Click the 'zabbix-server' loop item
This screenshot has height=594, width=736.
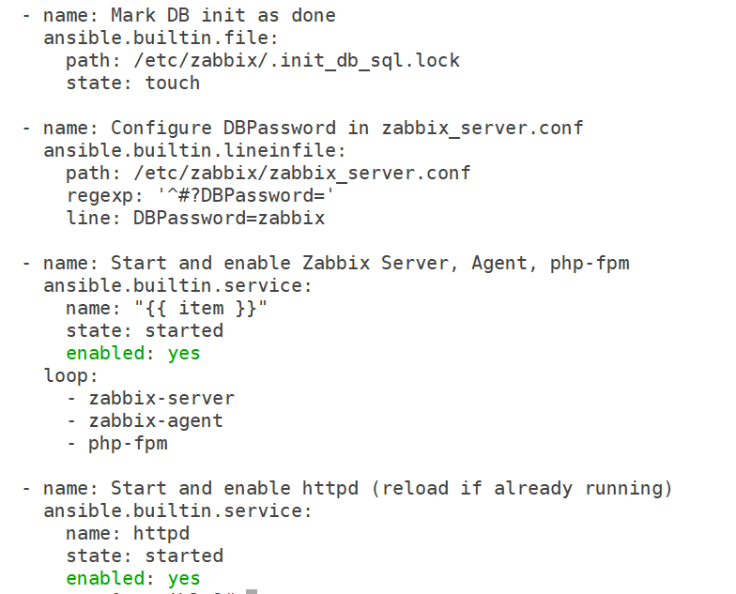(x=161, y=398)
